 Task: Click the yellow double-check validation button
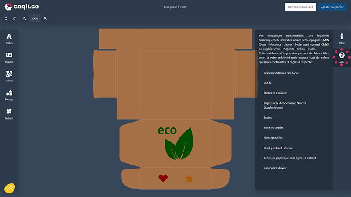(x=9, y=188)
